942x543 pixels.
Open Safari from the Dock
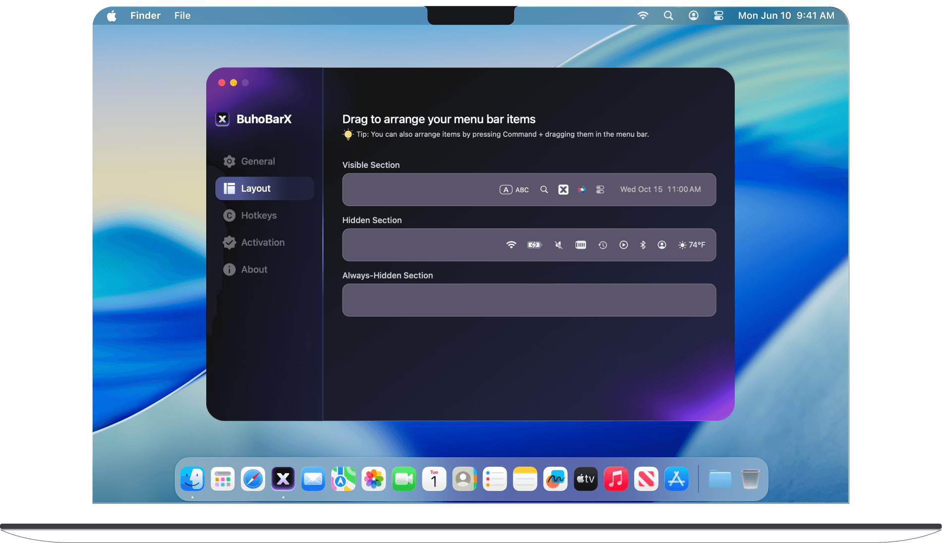[x=253, y=479]
